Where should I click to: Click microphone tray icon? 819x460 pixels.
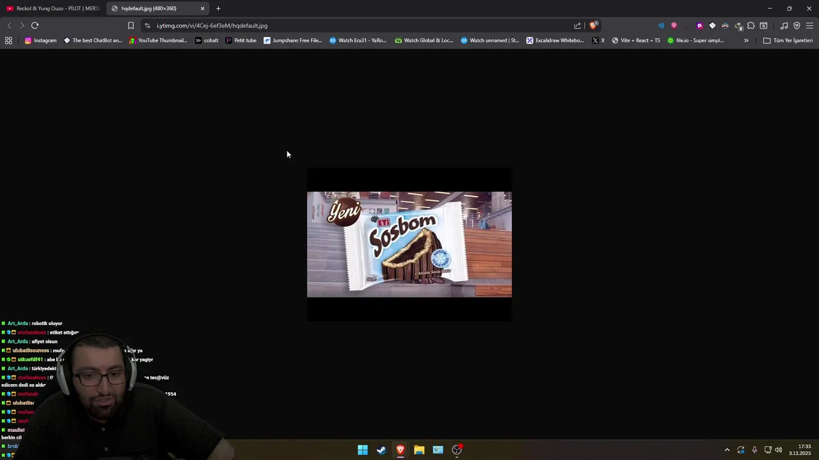(754, 450)
